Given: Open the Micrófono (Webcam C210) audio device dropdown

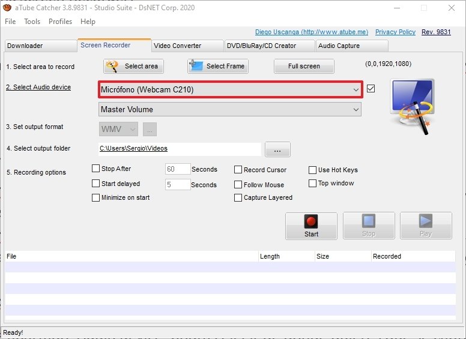Looking at the screenshot, I should tap(231, 89).
